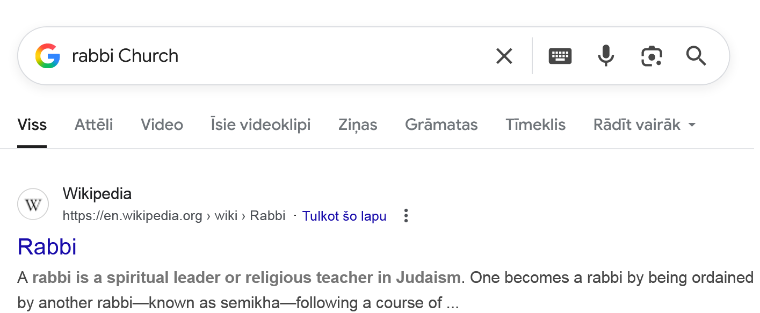Submit search with magnifying glass icon
Image resolution: width=760 pixels, height=313 pixels.
click(x=696, y=56)
